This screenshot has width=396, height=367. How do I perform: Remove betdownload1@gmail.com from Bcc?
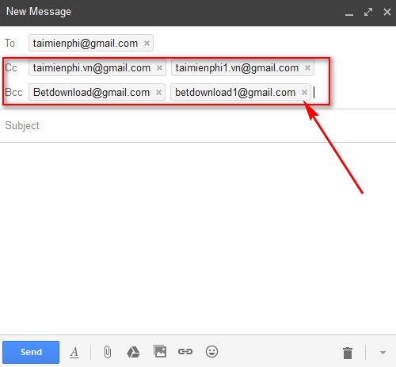[304, 92]
